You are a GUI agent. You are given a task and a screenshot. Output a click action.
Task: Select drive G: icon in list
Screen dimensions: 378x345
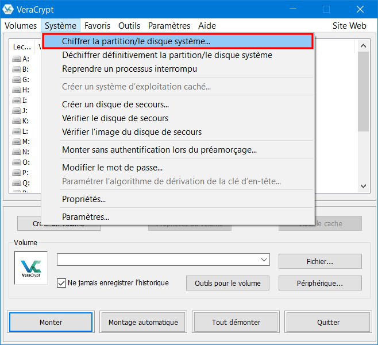tap(17, 80)
